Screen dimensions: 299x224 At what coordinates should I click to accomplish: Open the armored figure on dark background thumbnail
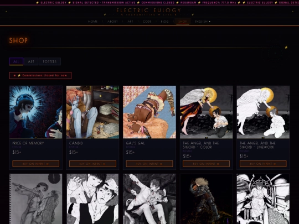coord(207,199)
